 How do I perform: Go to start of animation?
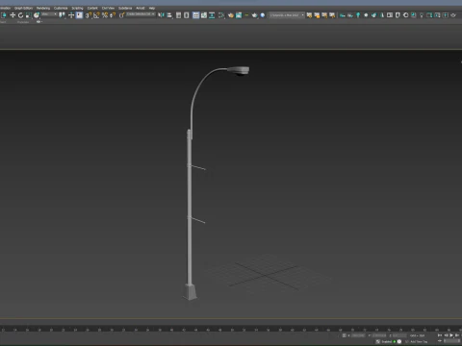click(x=440, y=335)
